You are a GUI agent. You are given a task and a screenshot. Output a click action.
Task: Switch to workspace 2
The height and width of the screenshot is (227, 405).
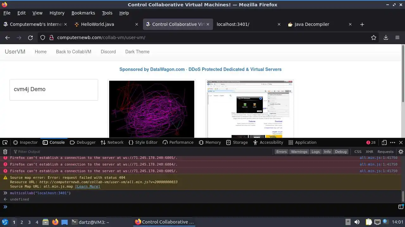click(22, 222)
